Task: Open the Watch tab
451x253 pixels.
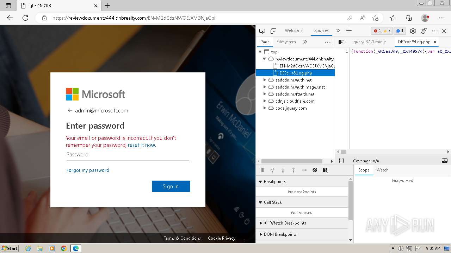Action: 382,170
